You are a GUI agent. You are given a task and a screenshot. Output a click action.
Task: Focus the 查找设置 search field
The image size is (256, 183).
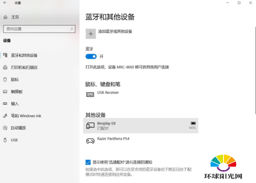tap(39, 29)
